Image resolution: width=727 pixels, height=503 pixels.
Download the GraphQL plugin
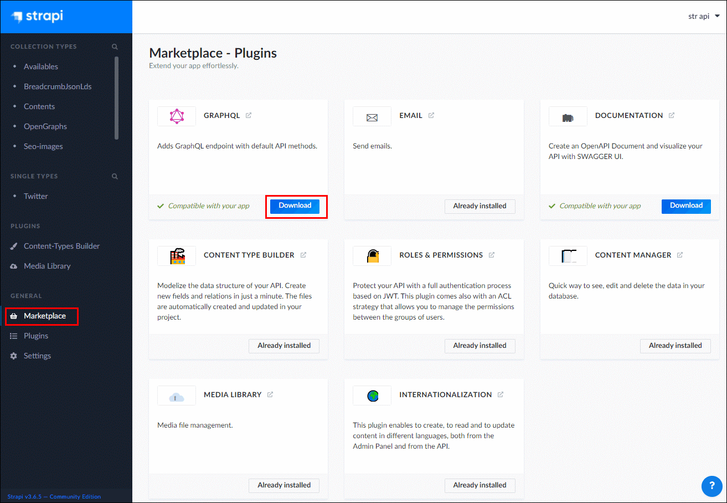(295, 206)
